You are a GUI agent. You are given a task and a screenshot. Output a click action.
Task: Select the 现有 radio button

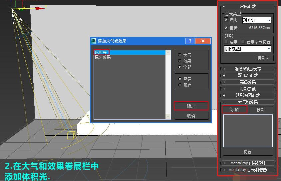(180, 85)
